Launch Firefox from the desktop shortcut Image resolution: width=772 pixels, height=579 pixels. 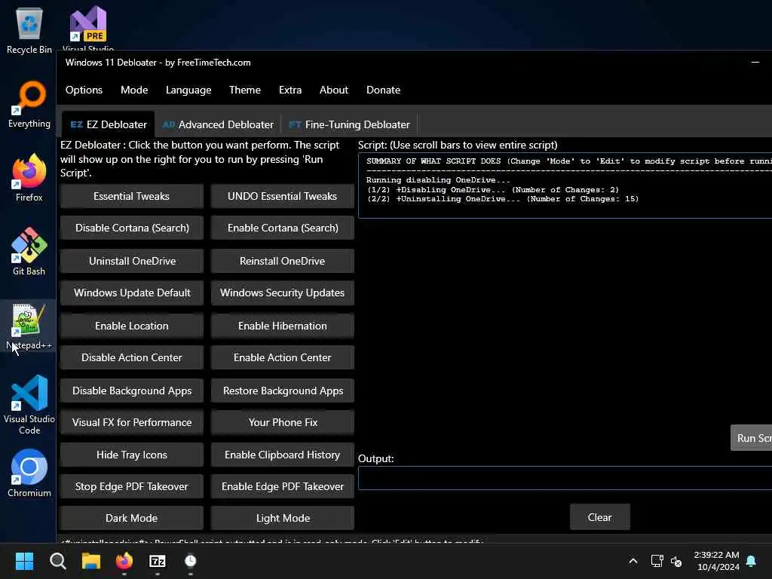(29, 178)
